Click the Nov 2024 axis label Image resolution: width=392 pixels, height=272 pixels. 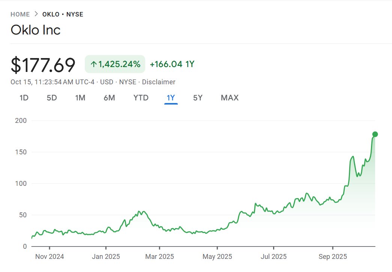(x=50, y=257)
